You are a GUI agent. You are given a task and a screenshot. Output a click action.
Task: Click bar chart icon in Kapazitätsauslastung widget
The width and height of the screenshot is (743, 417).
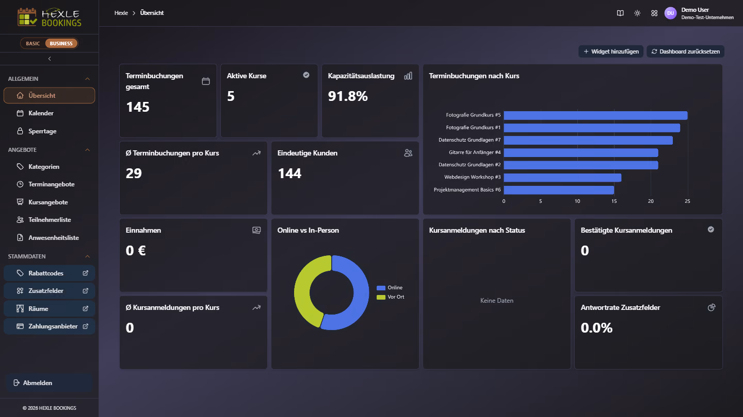coord(408,76)
